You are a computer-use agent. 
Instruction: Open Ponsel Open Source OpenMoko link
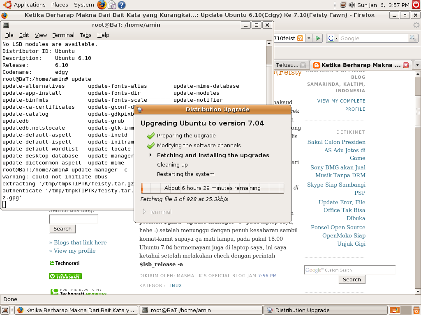338,235
